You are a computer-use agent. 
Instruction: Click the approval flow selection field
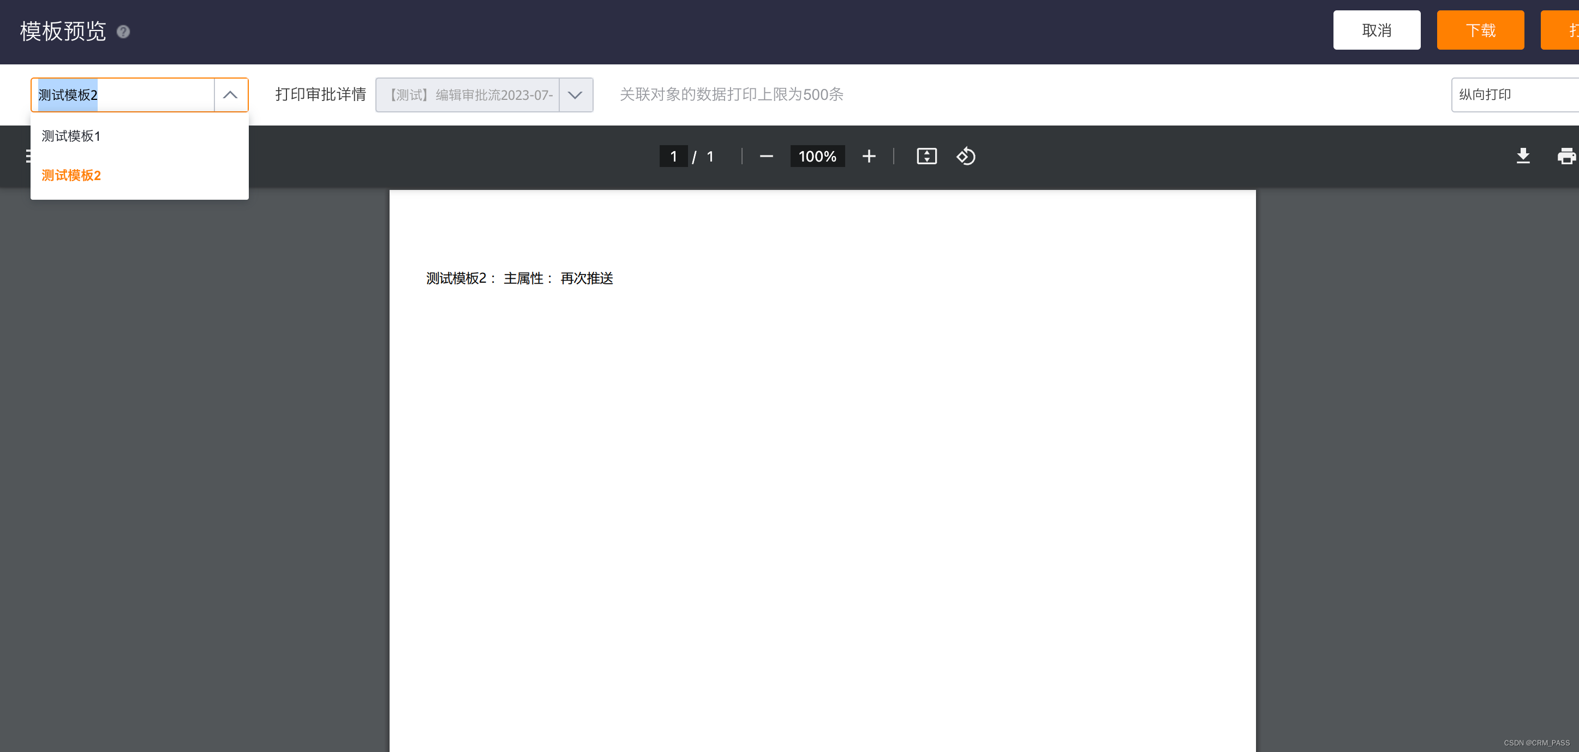(x=468, y=95)
